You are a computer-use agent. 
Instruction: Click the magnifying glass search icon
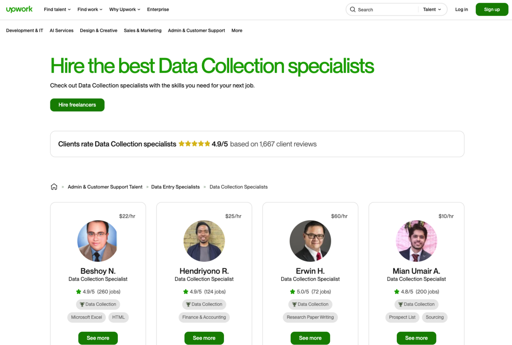tap(353, 9)
